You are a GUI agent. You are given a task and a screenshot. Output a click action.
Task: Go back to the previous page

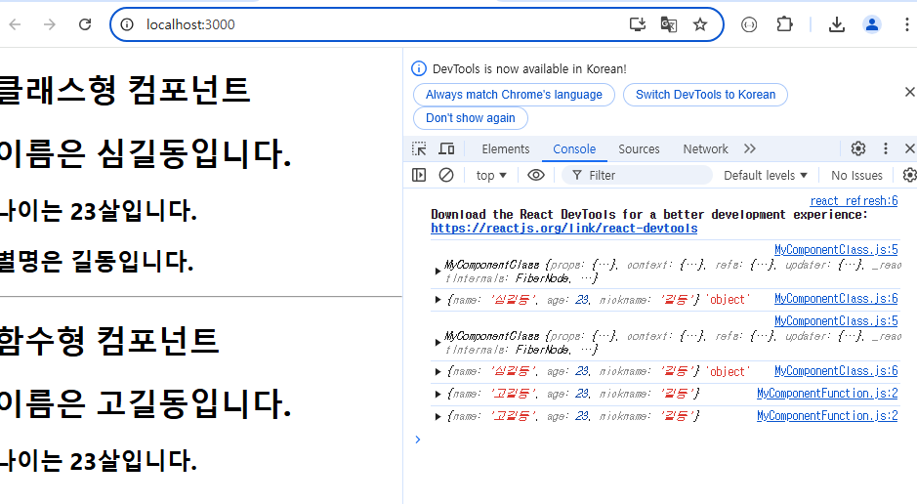click(16, 24)
